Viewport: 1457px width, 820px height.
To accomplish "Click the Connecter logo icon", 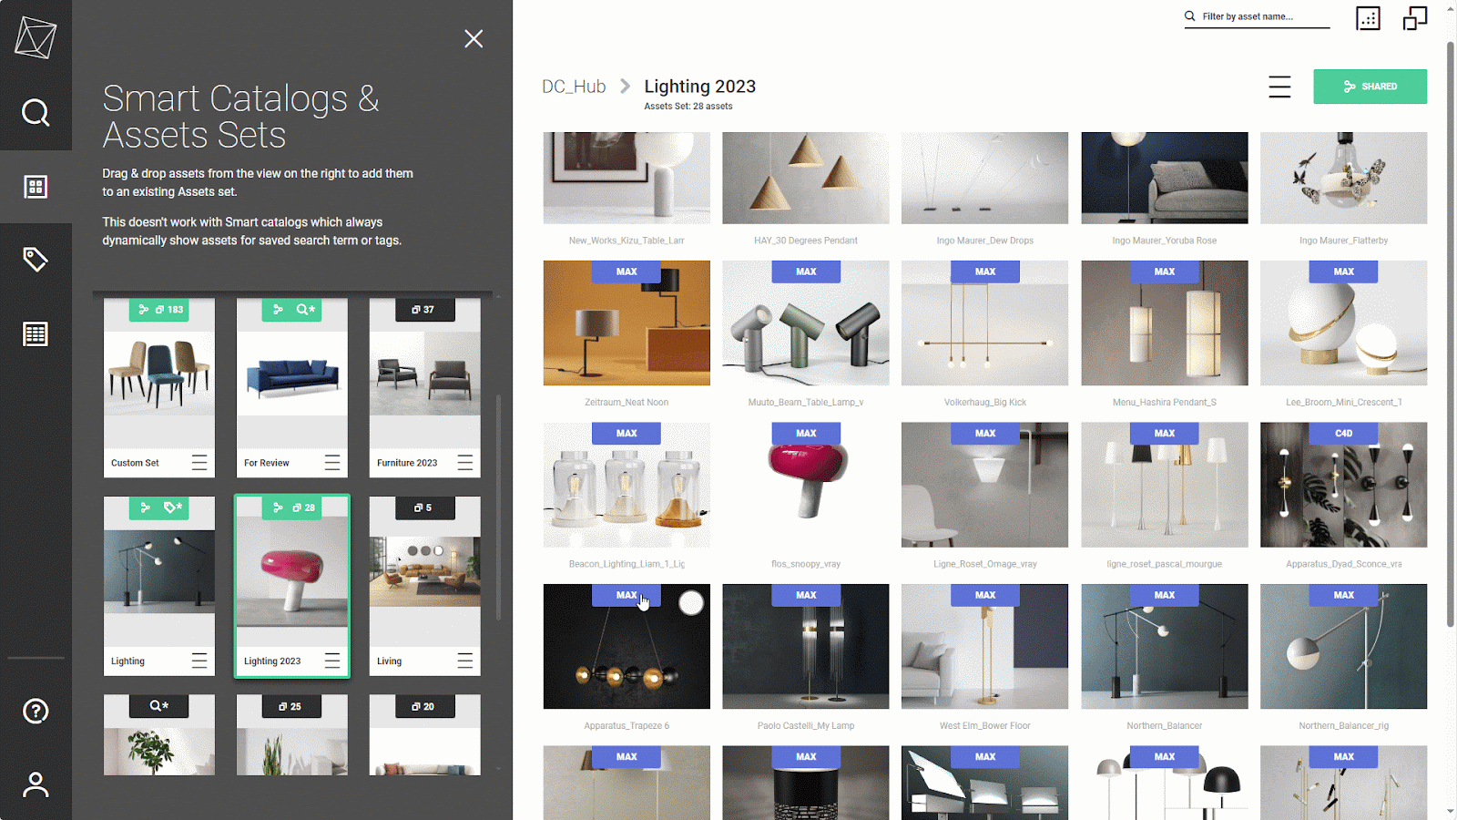I will pyautogui.click(x=36, y=37).
